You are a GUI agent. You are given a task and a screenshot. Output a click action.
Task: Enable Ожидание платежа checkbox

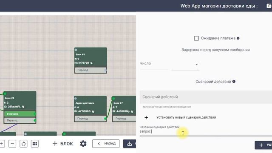(196, 38)
